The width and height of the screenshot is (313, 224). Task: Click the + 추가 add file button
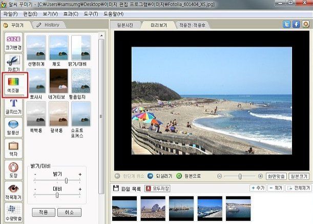click(x=258, y=188)
